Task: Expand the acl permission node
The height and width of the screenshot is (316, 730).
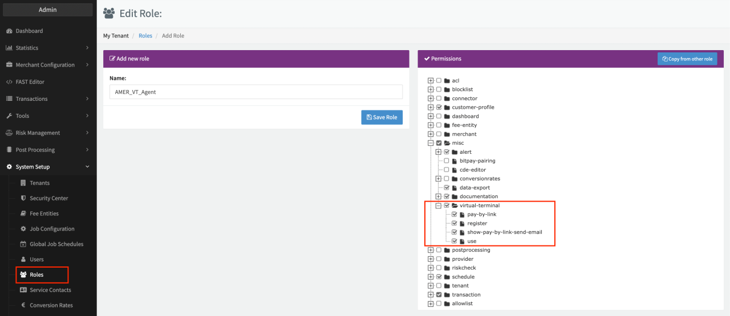Action: [x=431, y=81]
